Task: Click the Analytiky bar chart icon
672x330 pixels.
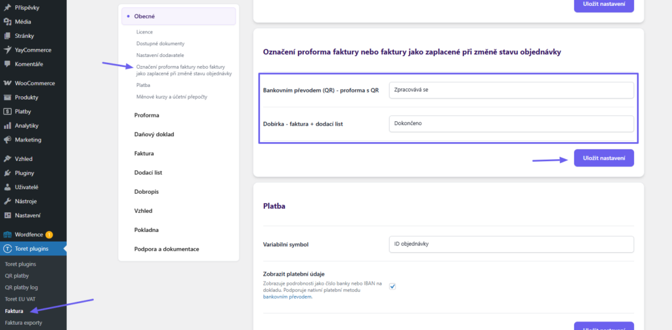Action: click(x=7, y=126)
